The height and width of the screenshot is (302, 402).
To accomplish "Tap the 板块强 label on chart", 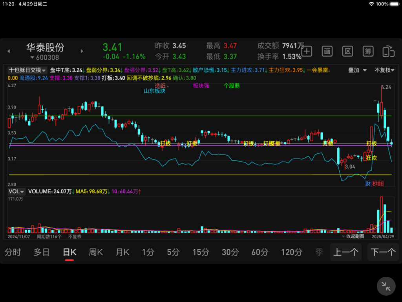I will (x=201, y=86).
